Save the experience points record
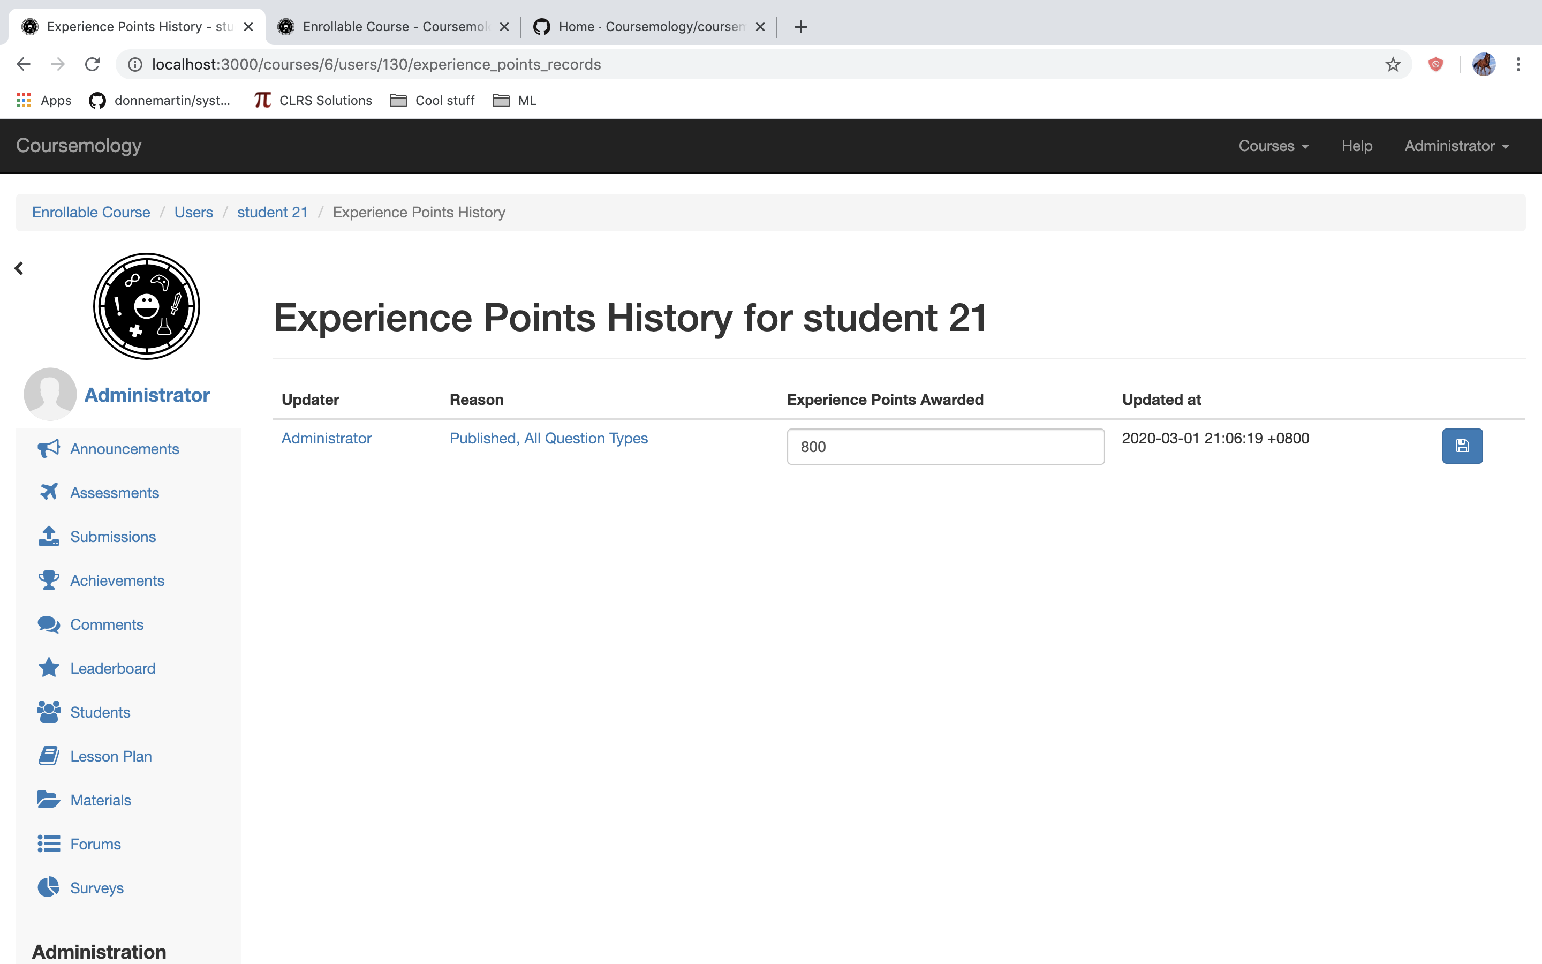This screenshot has height=964, width=1542. coord(1462,446)
